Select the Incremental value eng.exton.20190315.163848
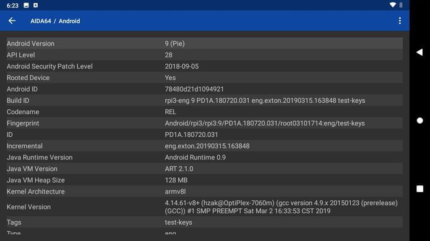The width and height of the screenshot is (430, 241). coord(207,146)
